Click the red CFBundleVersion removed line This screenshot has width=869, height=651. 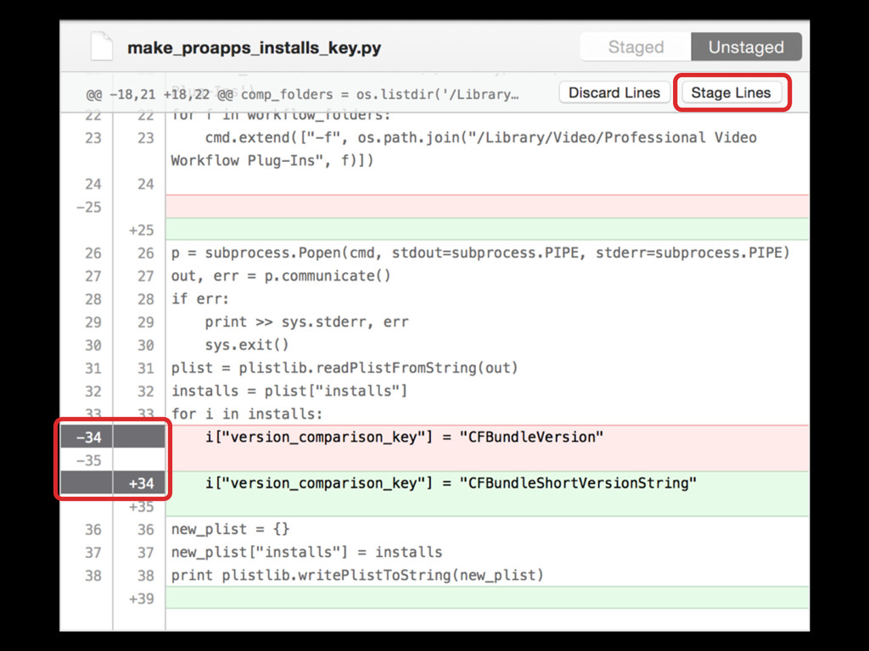tap(404, 437)
